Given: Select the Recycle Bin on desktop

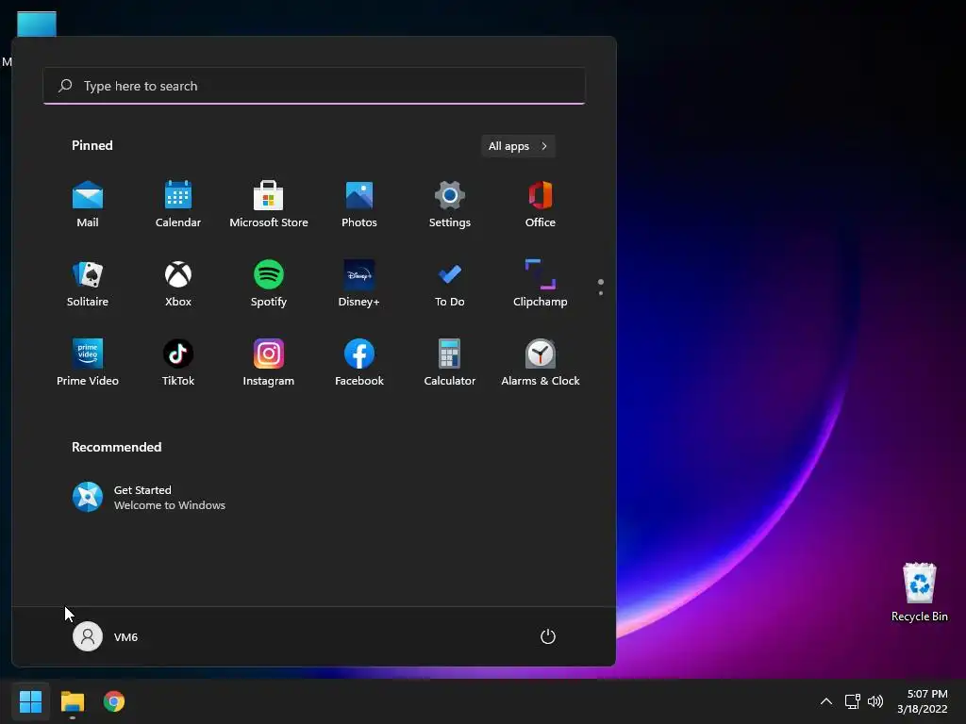Looking at the screenshot, I should [919, 592].
